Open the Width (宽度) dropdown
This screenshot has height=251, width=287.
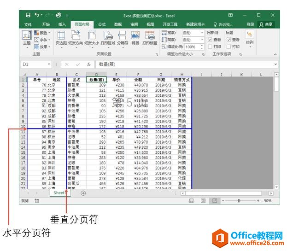coord(202,33)
